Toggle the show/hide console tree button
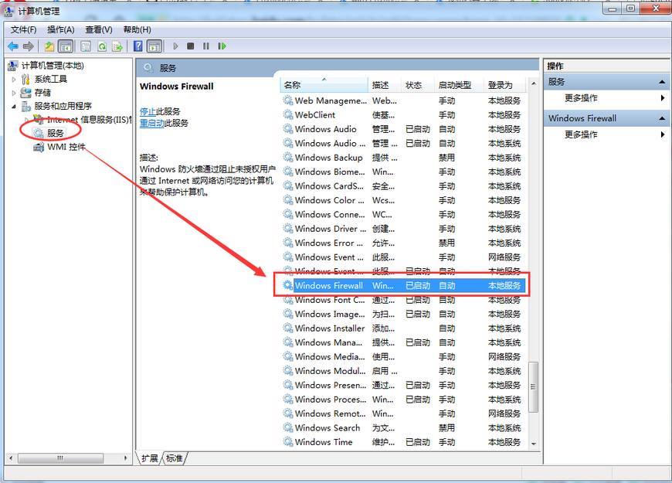Viewport: 672px width, 483px height. point(65,46)
